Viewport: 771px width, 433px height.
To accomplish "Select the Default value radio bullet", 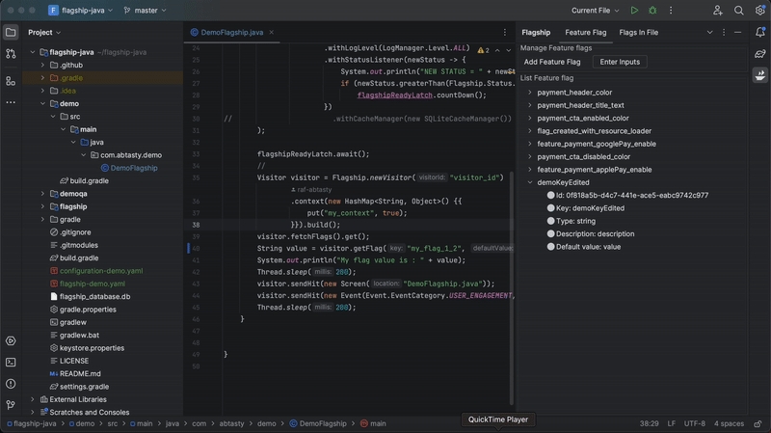I will pyautogui.click(x=551, y=247).
